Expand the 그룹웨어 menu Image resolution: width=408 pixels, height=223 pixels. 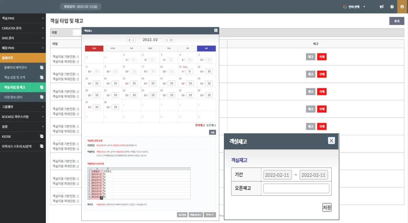pos(23,107)
